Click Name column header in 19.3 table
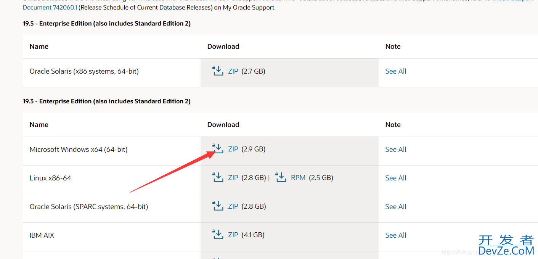The width and height of the screenshot is (538, 259). (x=39, y=124)
